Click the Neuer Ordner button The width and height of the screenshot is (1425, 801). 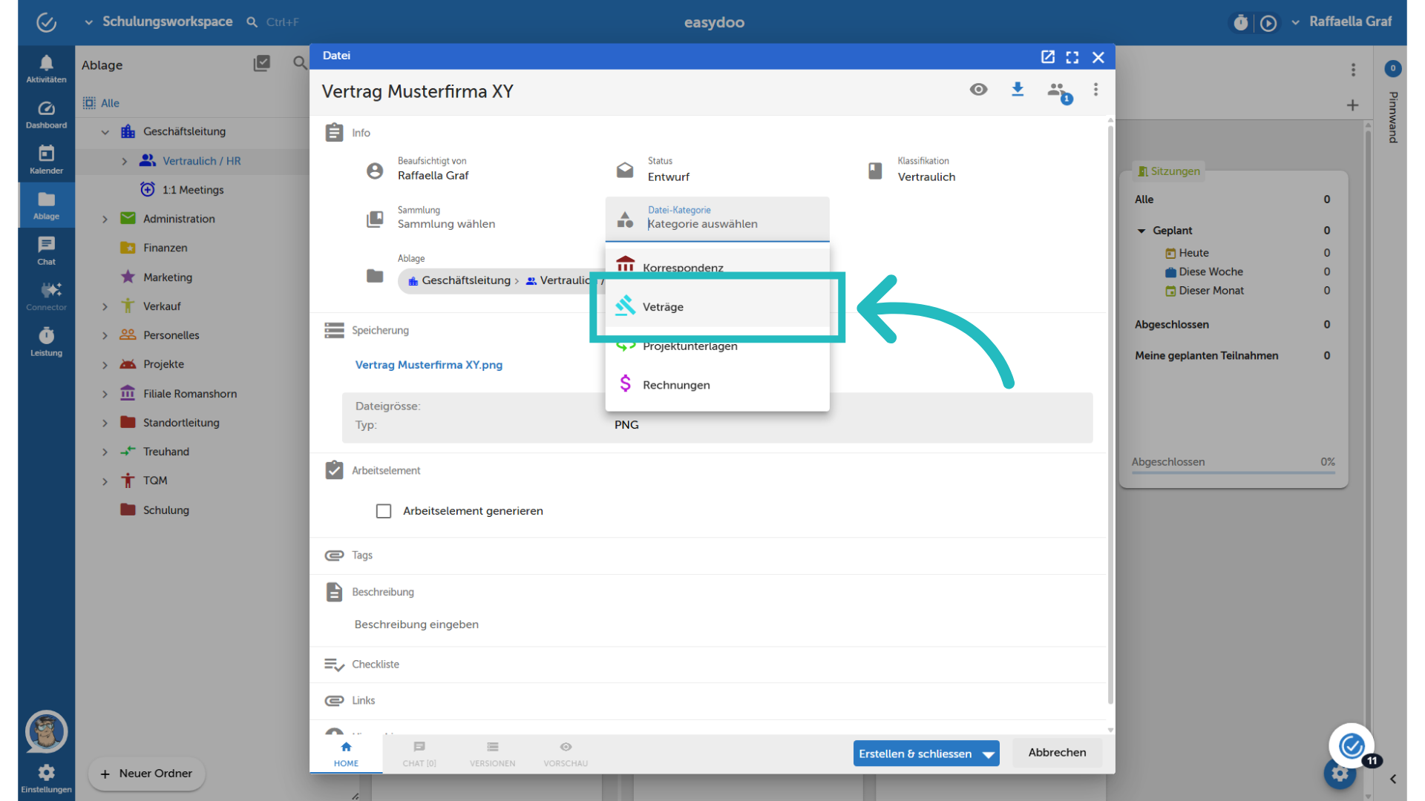(147, 774)
